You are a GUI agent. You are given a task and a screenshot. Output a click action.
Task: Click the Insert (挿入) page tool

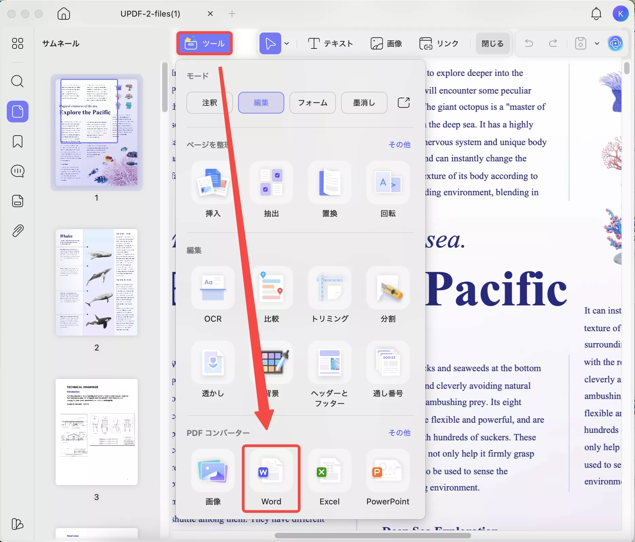point(213,190)
